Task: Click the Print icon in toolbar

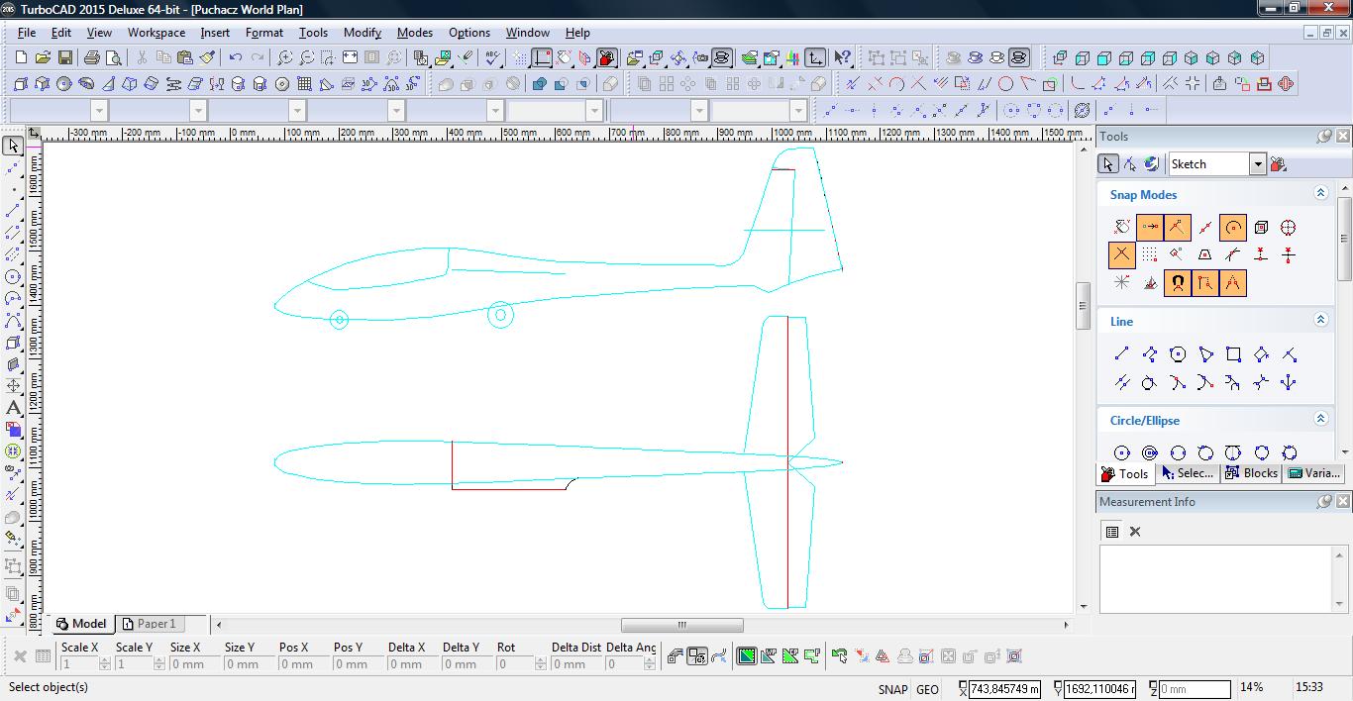Action: coord(92,58)
